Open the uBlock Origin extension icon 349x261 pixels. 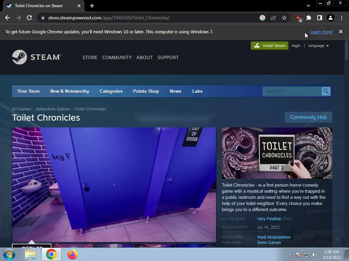click(x=298, y=18)
